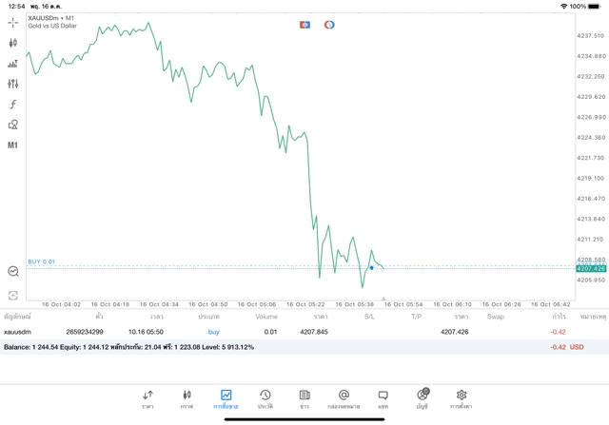Open the shapes drawing tool icon

[13, 125]
